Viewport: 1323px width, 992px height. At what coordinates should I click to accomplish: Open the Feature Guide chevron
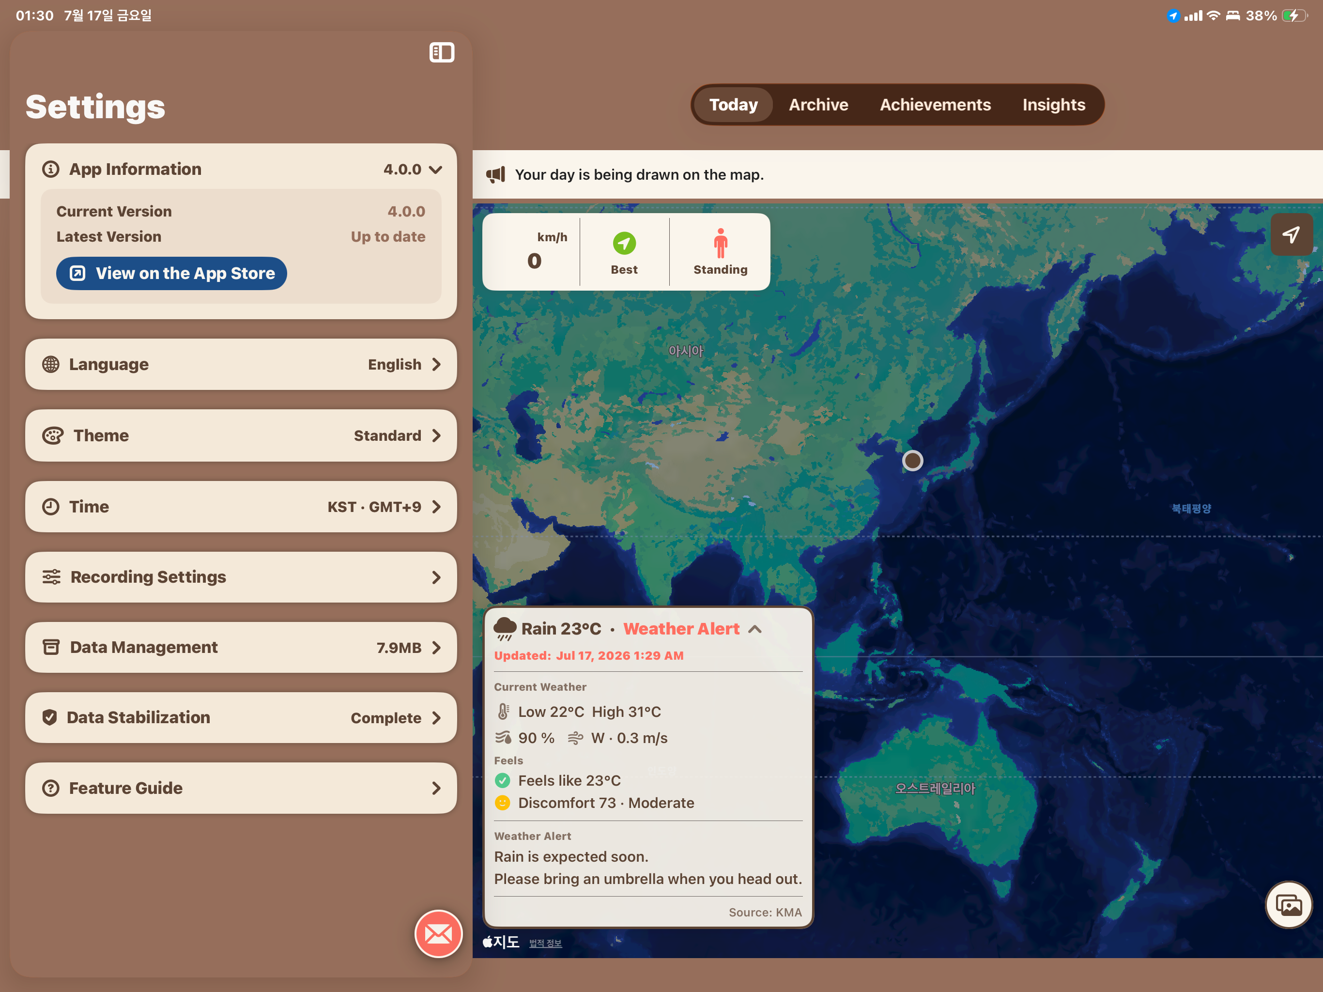click(x=437, y=788)
